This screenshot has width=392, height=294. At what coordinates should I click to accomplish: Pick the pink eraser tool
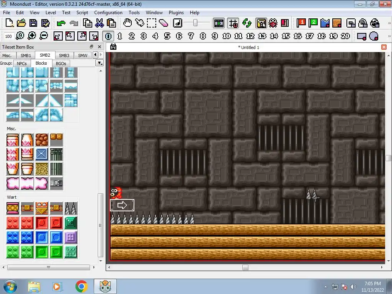163,23
